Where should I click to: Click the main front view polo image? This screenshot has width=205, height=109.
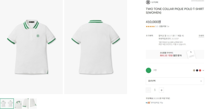[x=31, y=47]
